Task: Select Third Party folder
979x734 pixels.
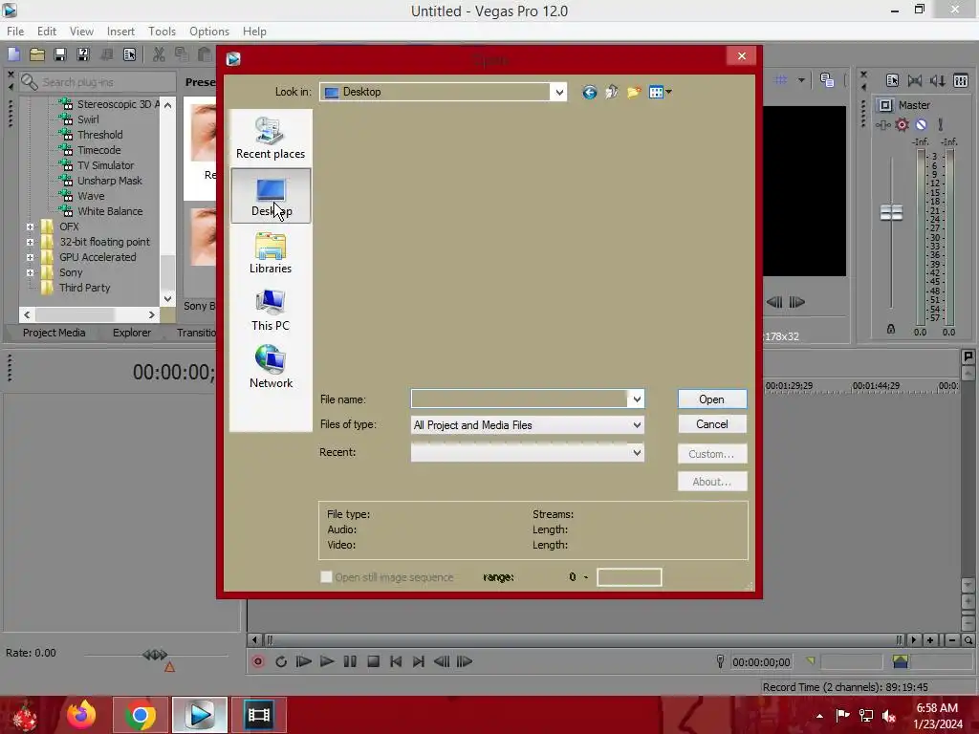Action: pyautogui.click(x=84, y=288)
